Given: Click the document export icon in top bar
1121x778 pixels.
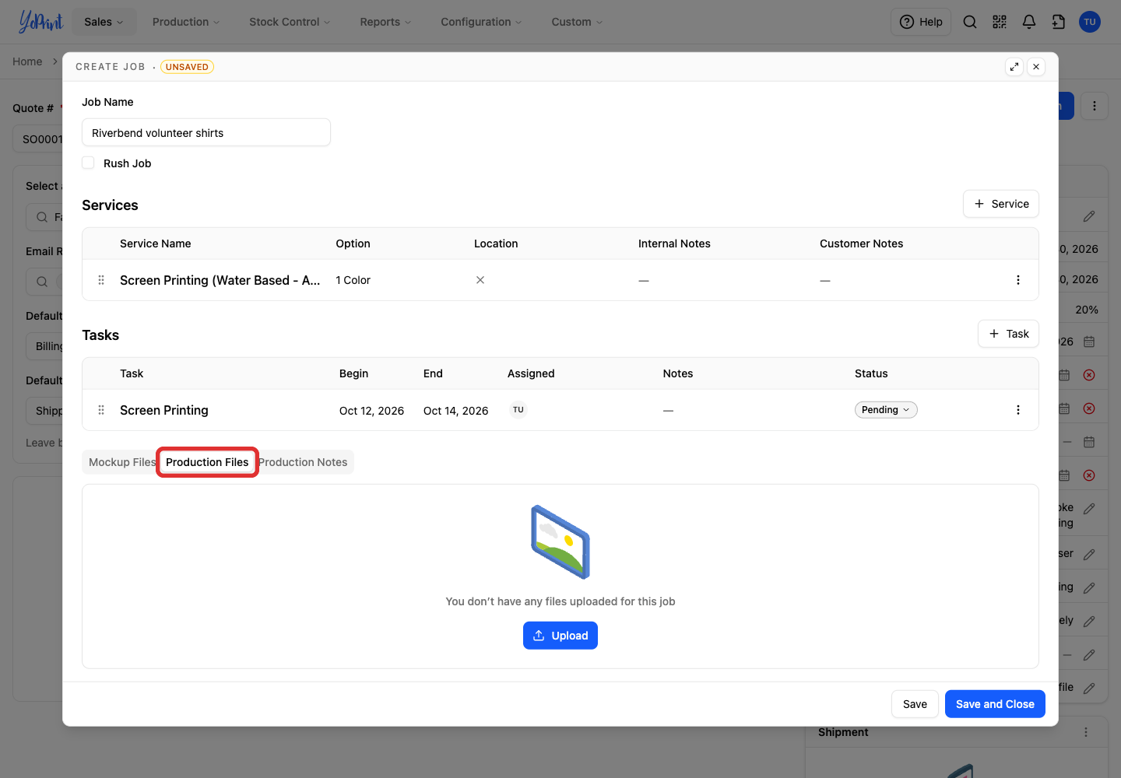Looking at the screenshot, I should [x=1059, y=22].
